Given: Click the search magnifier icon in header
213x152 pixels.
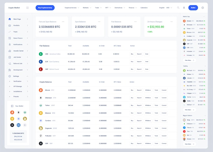Looking at the screenshot, I should (178, 8).
